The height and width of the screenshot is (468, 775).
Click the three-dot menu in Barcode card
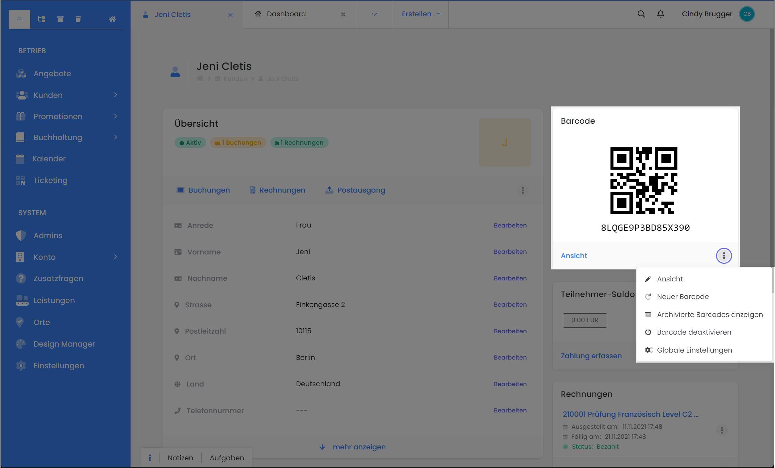724,256
